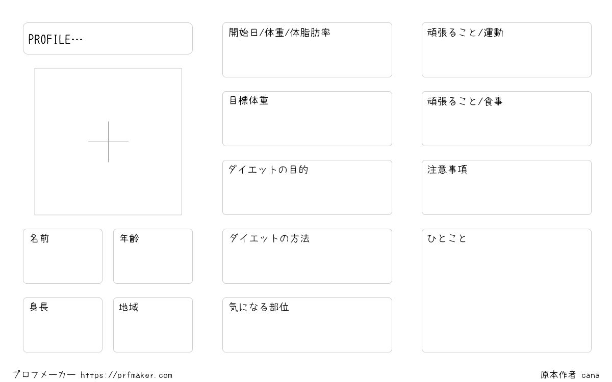The image size is (612, 382).
Task: Select the 年齢 age box
Action: 153,256
